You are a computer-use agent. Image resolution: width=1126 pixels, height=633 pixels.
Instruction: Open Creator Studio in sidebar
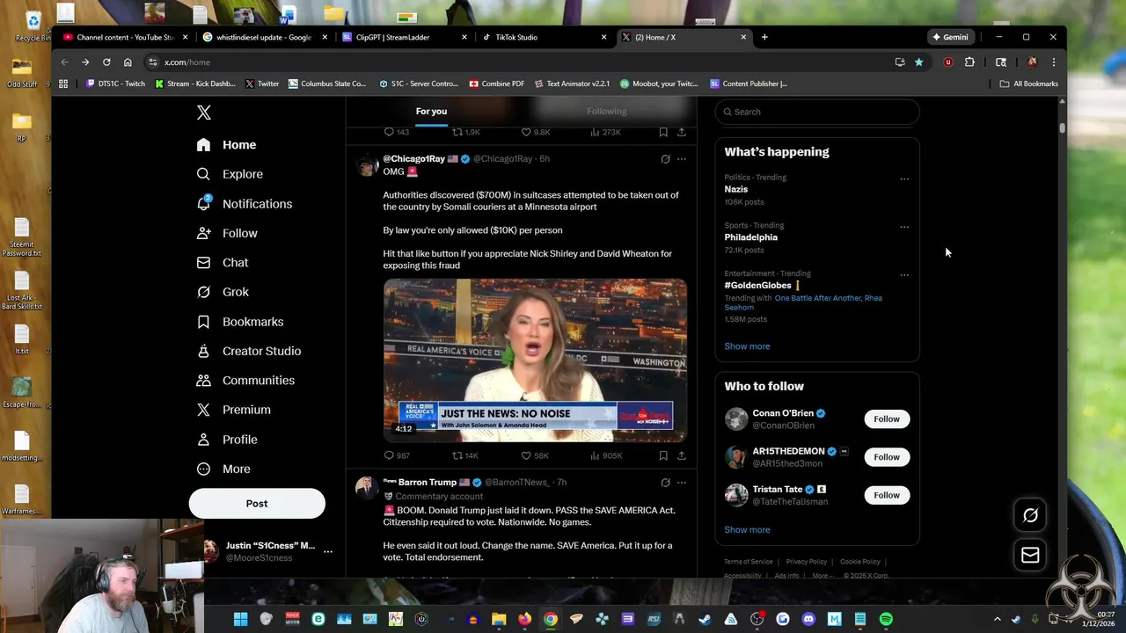click(x=249, y=351)
